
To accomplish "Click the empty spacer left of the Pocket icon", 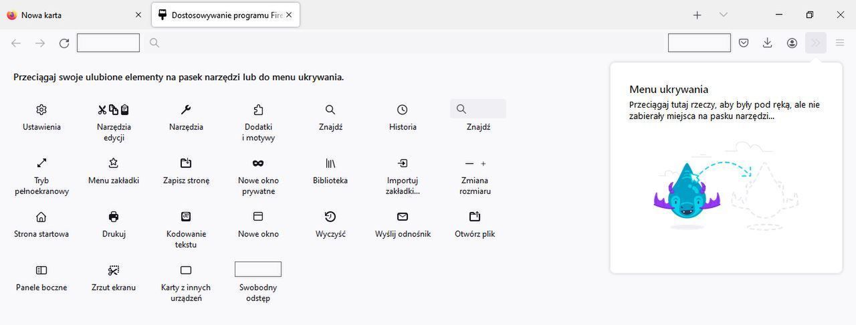I will [x=700, y=43].
